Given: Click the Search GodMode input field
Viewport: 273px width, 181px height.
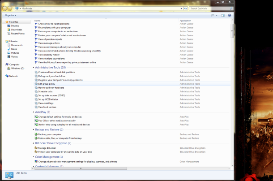Looking at the screenshot, I should pos(209,9).
